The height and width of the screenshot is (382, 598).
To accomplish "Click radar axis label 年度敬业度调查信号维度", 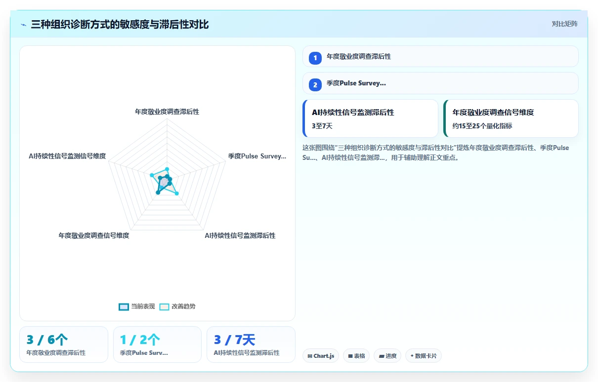I will 94,235.
